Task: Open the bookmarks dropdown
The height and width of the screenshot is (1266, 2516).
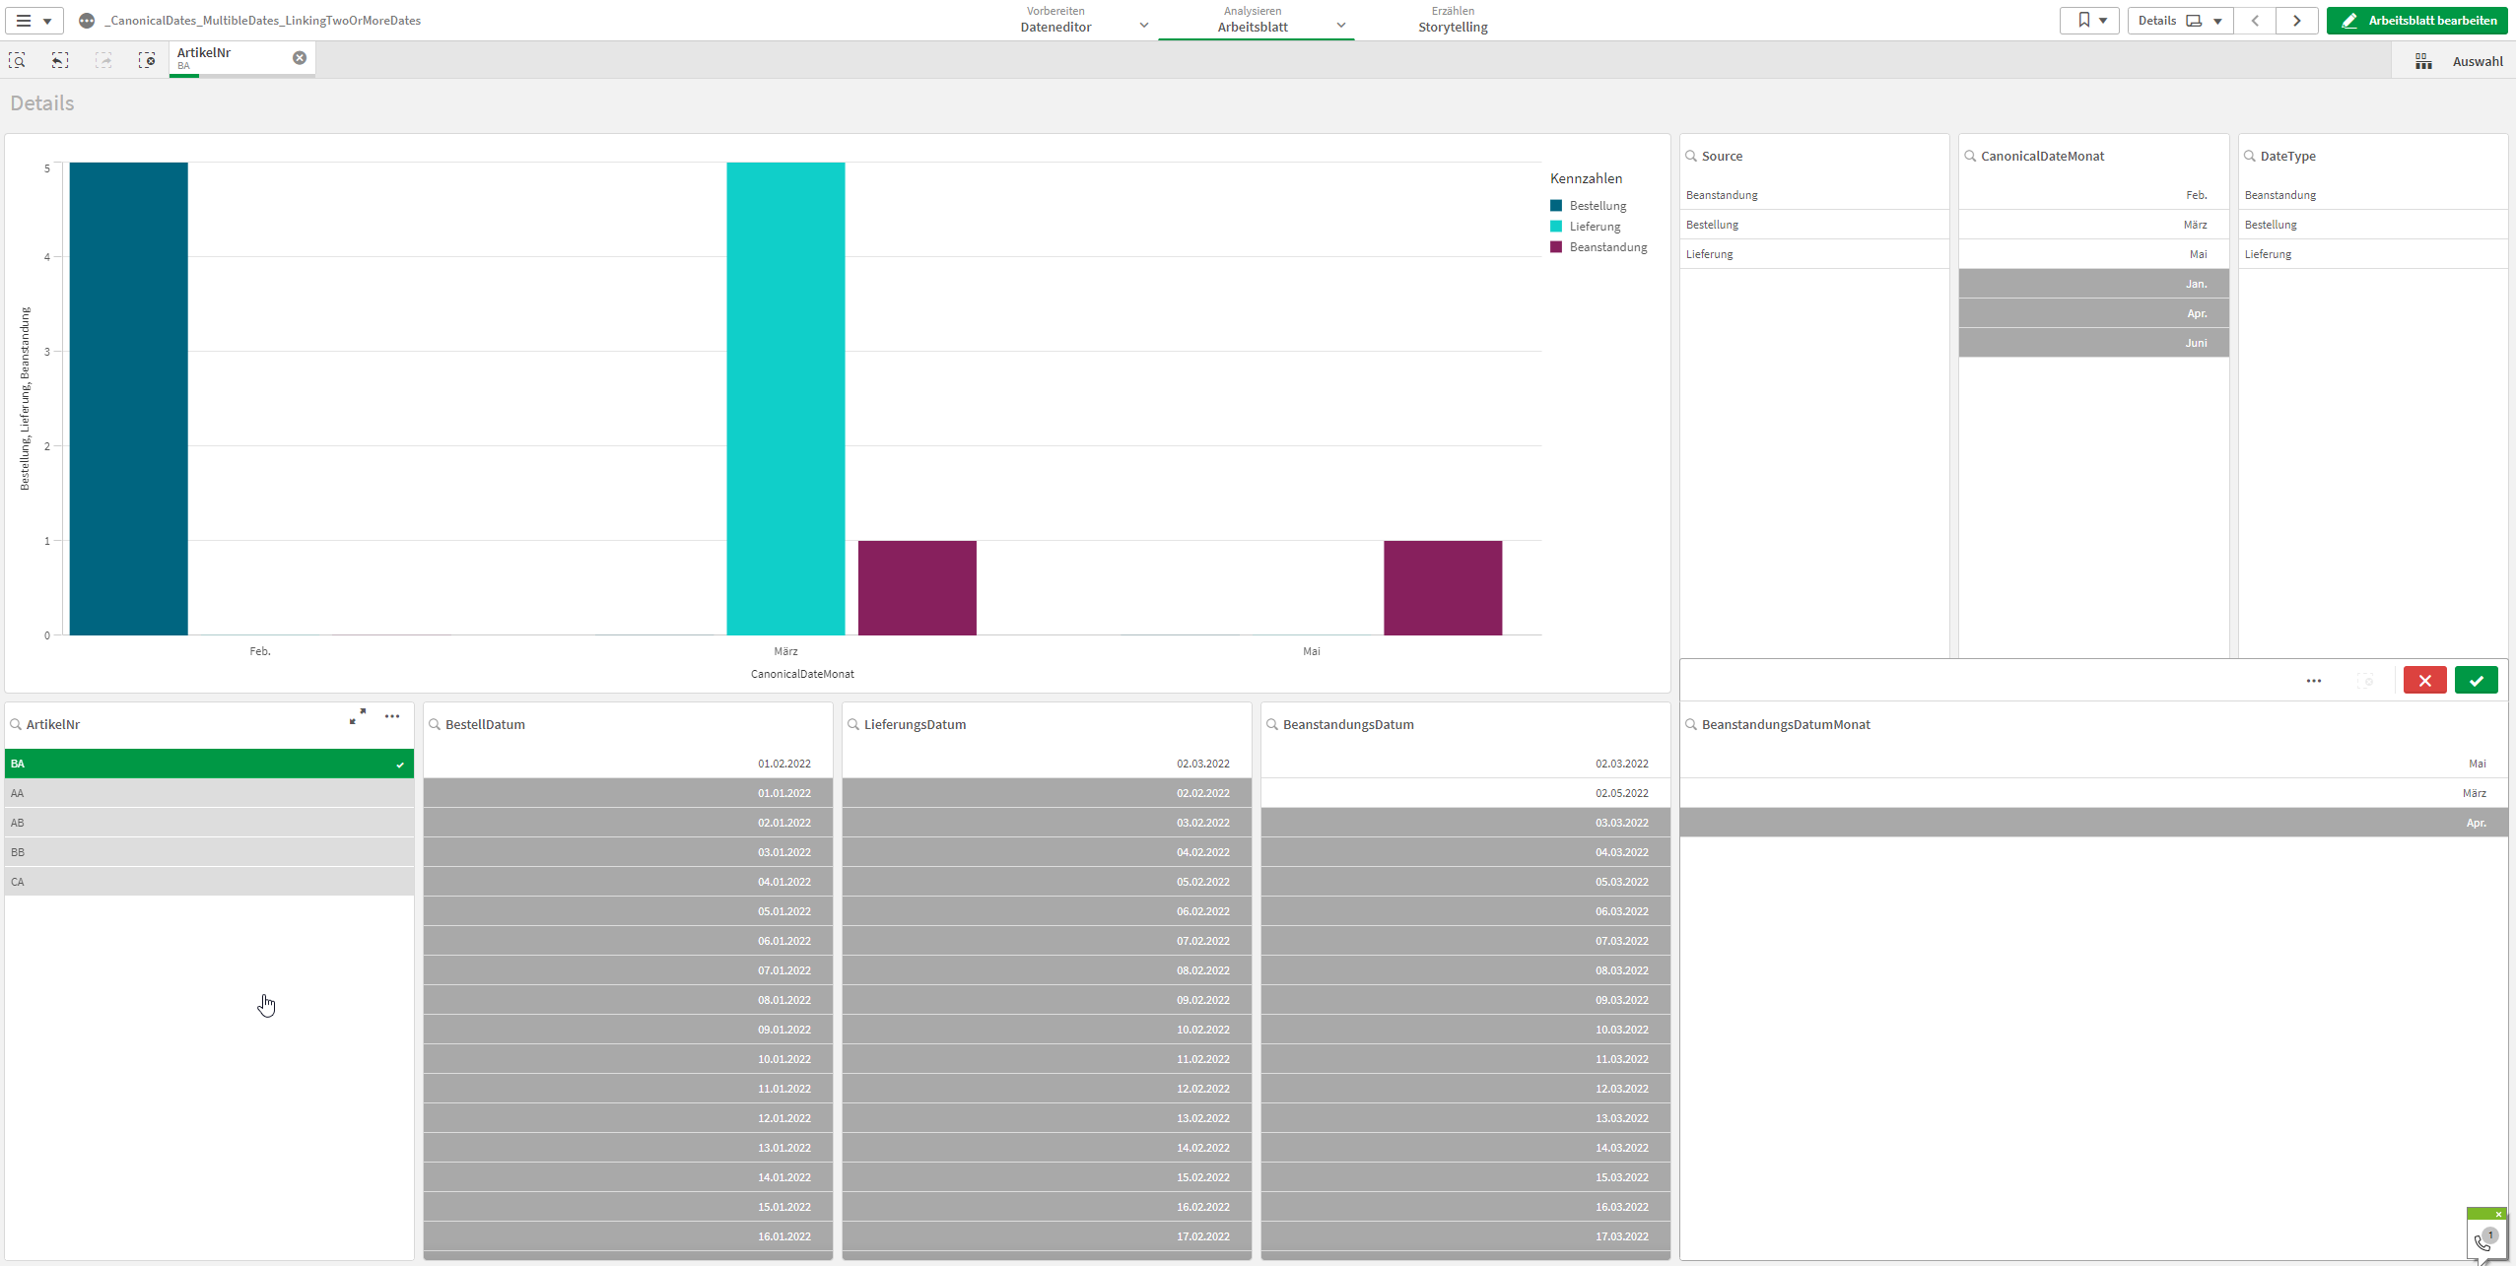Action: pyautogui.click(x=2089, y=20)
